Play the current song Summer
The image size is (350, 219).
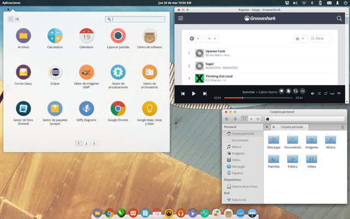pos(194,94)
